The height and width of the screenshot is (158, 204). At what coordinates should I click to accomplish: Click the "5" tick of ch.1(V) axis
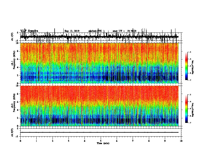tap(18, 33)
